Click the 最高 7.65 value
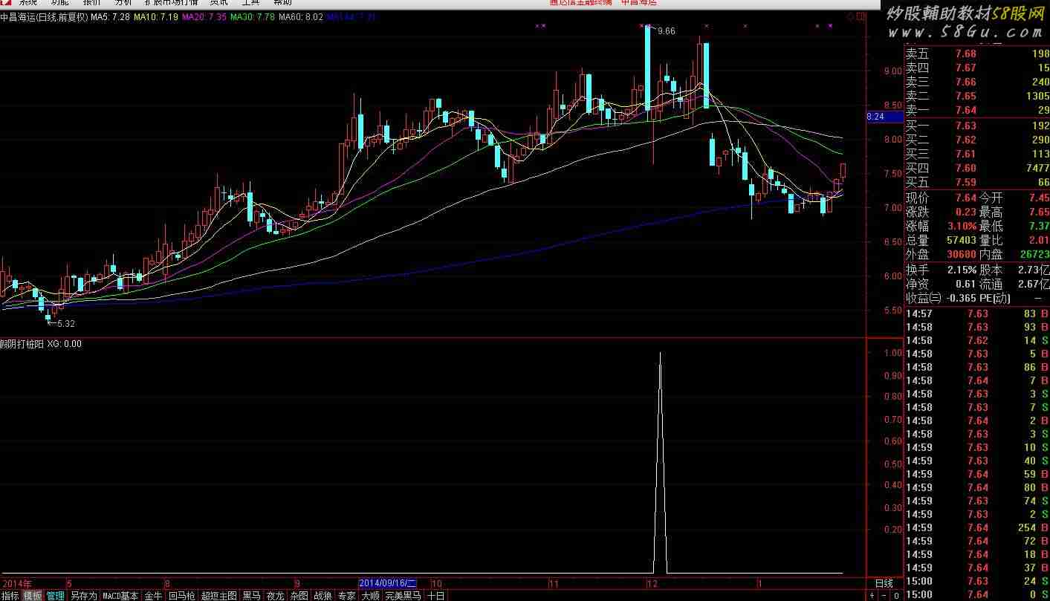Viewport: 1050px width, 601px height. point(1038,212)
